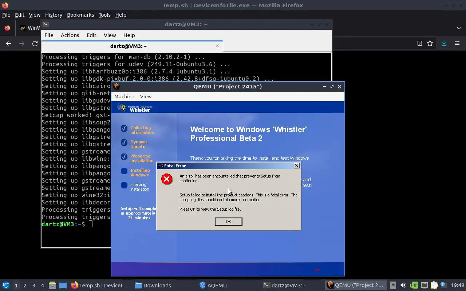Bookmark this page with star icon

pos(430,43)
